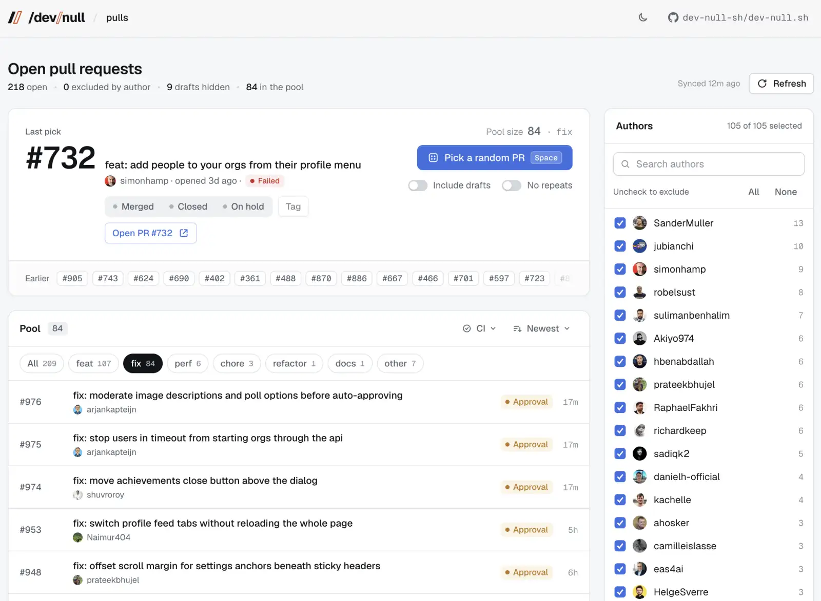Open PR #732 external link

(150, 233)
